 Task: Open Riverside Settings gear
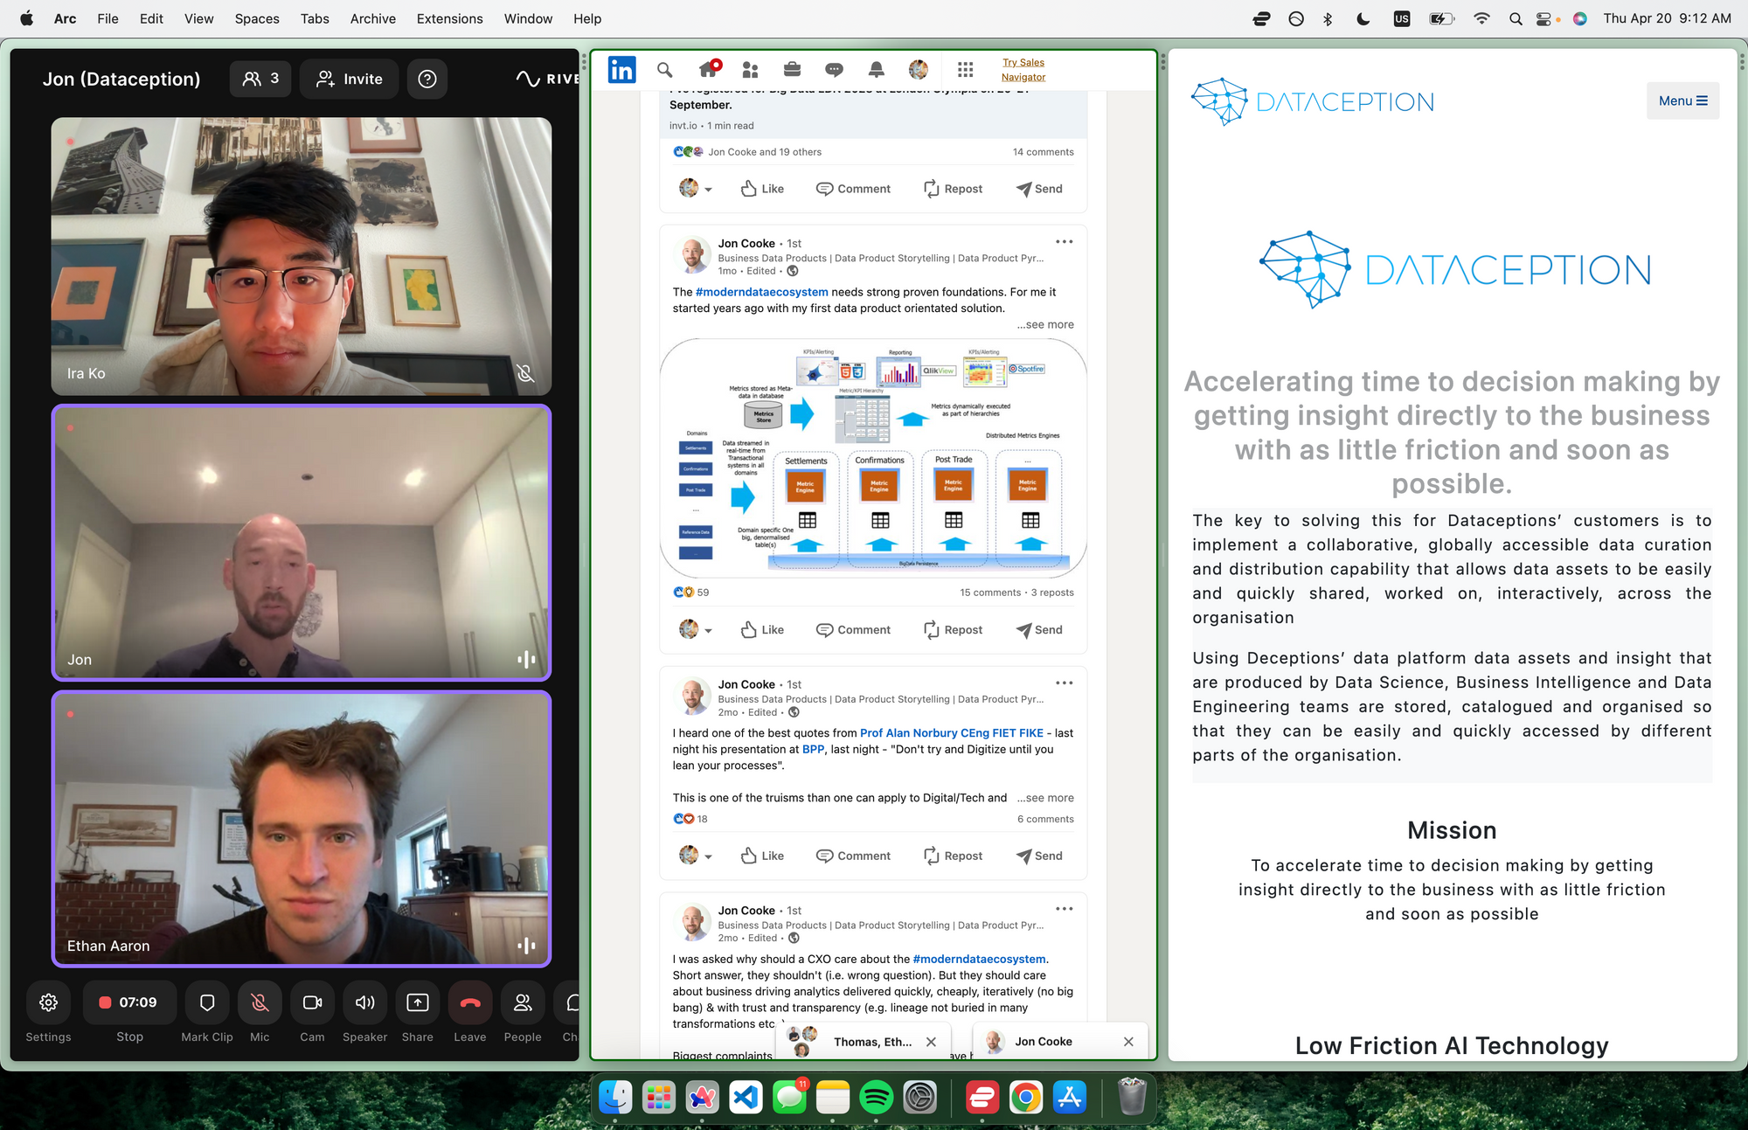[49, 1002]
